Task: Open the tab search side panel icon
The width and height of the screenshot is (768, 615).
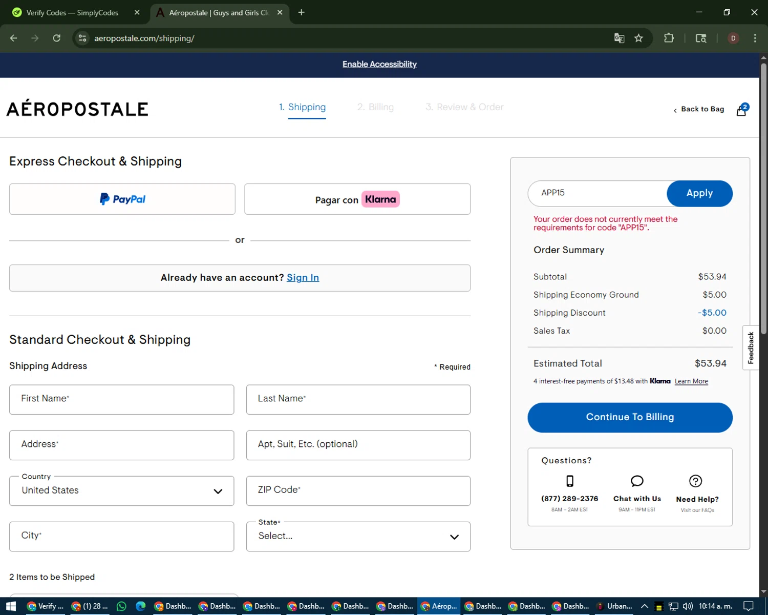Action: [701, 38]
